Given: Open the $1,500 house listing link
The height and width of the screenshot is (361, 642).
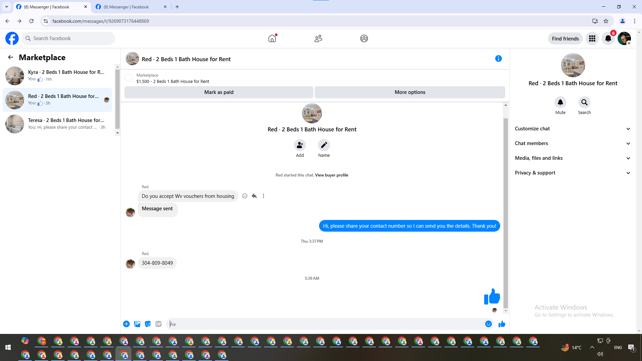Looking at the screenshot, I should coord(173,82).
